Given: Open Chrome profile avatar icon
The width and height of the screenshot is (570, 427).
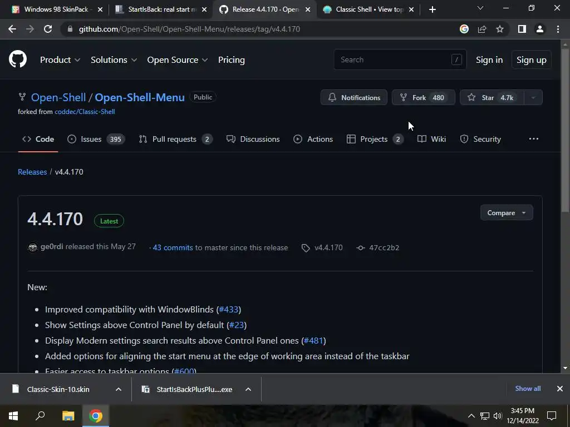Looking at the screenshot, I should point(540,29).
